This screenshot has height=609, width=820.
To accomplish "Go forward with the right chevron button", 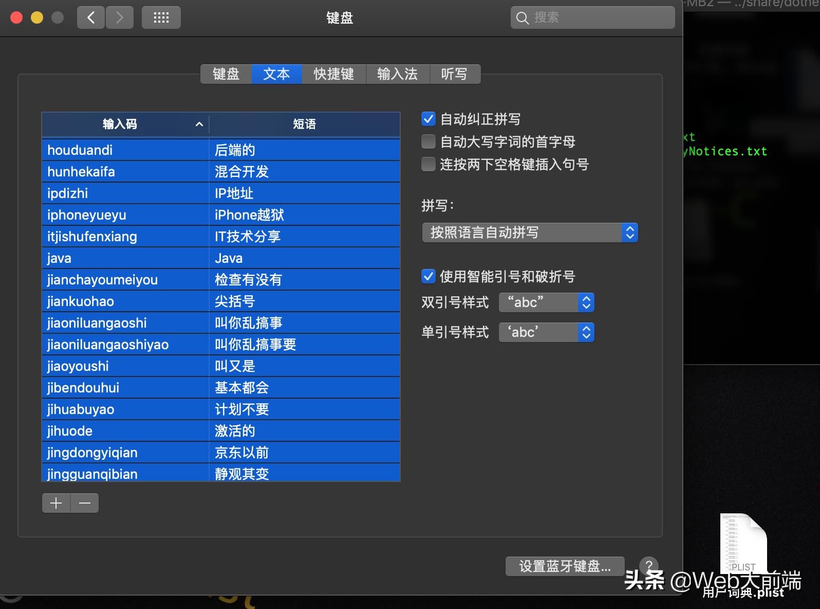I will click(120, 17).
